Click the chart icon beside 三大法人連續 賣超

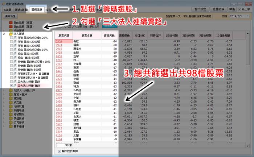15,86
